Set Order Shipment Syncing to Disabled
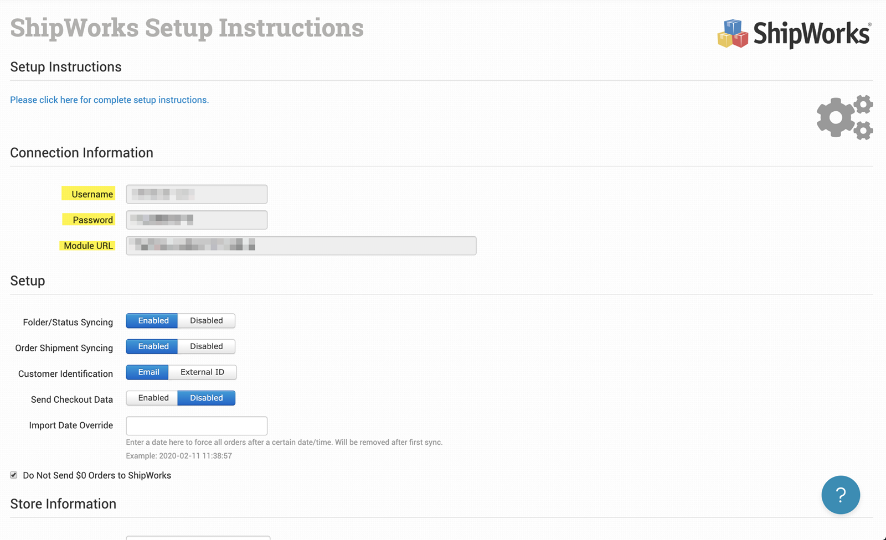This screenshot has width=886, height=540. point(207,346)
